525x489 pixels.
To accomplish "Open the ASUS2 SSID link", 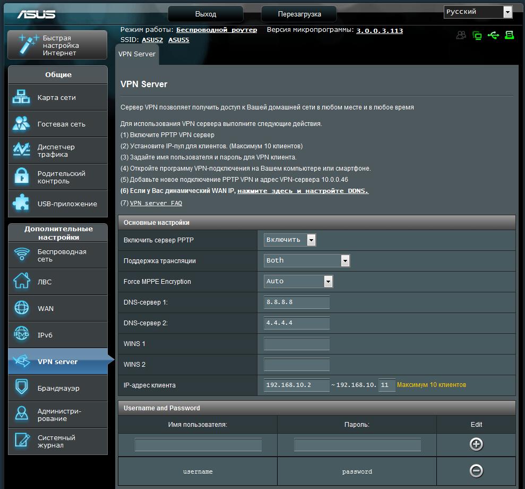I will (152, 40).
